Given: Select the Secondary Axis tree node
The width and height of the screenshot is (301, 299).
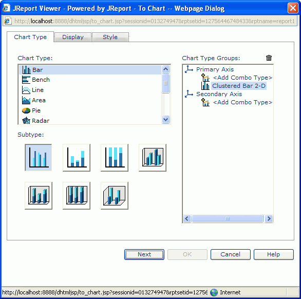Looking at the screenshot, I should click(x=219, y=94).
